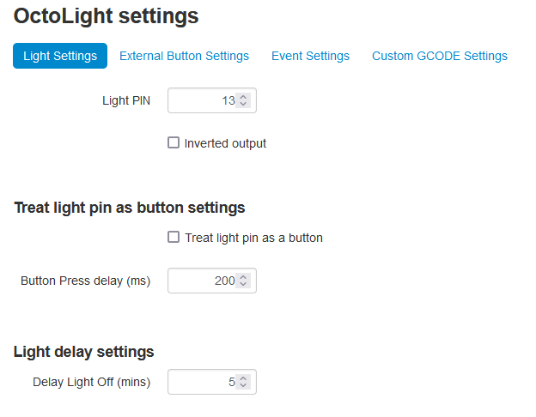Click into the Button Press delay field

click(202, 281)
